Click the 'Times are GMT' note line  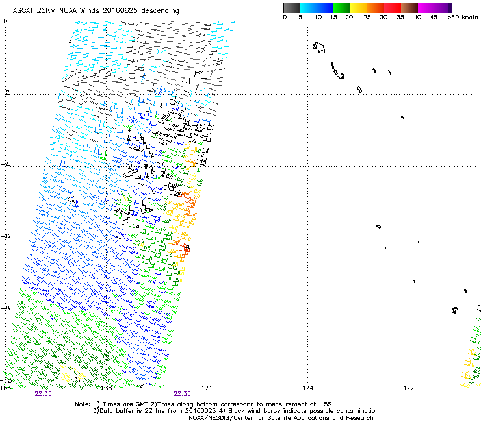click(x=203, y=404)
